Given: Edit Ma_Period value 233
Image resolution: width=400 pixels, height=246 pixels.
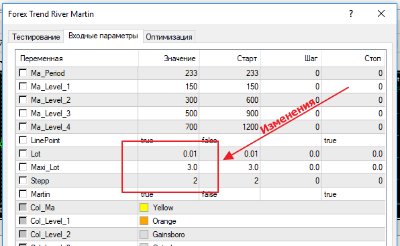Looking at the screenshot, I should (x=168, y=73).
